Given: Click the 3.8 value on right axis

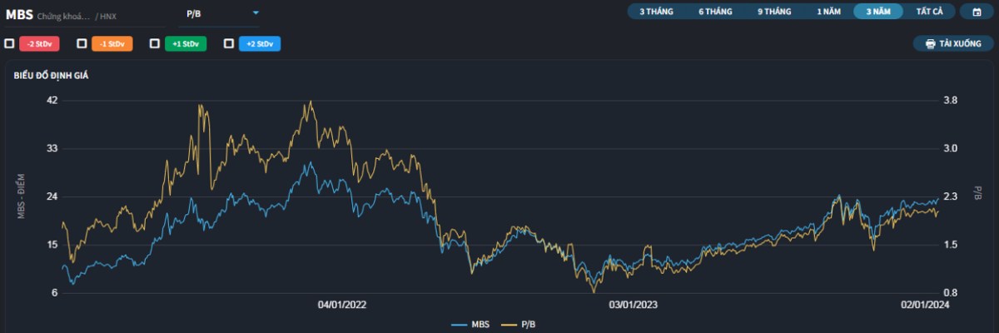Looking at the screenshot, I should click(x=951, y=101).
